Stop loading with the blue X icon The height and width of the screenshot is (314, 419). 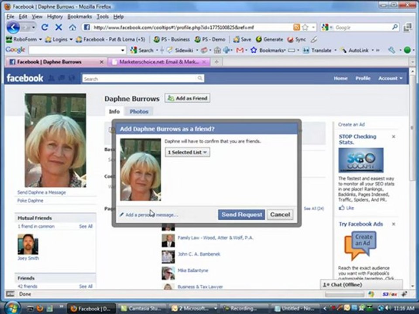point(58,27)
